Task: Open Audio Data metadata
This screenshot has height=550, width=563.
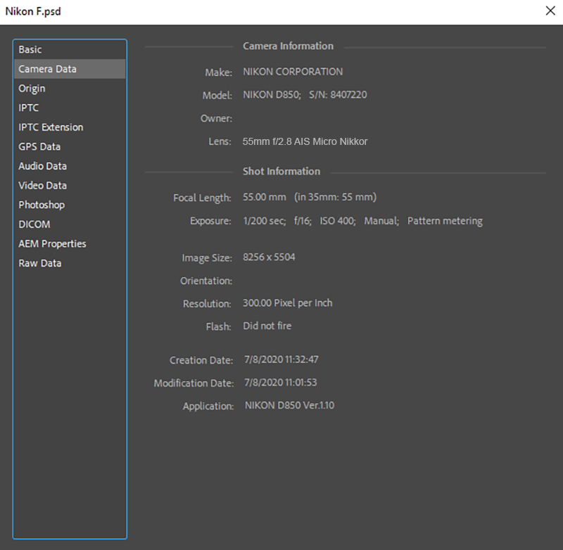Action: pyautogui.click(x=42, y=166)
